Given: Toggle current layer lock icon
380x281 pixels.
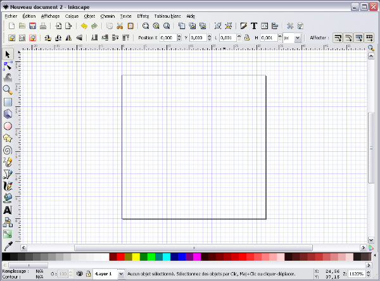Looking at the screenshot, I should [88, 274].
